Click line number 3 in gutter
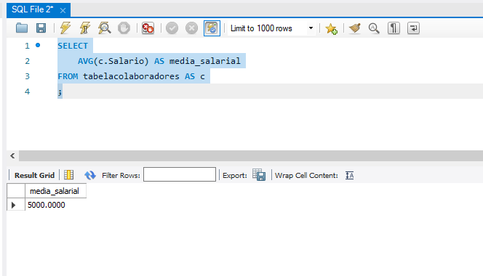 click(27, 76)
